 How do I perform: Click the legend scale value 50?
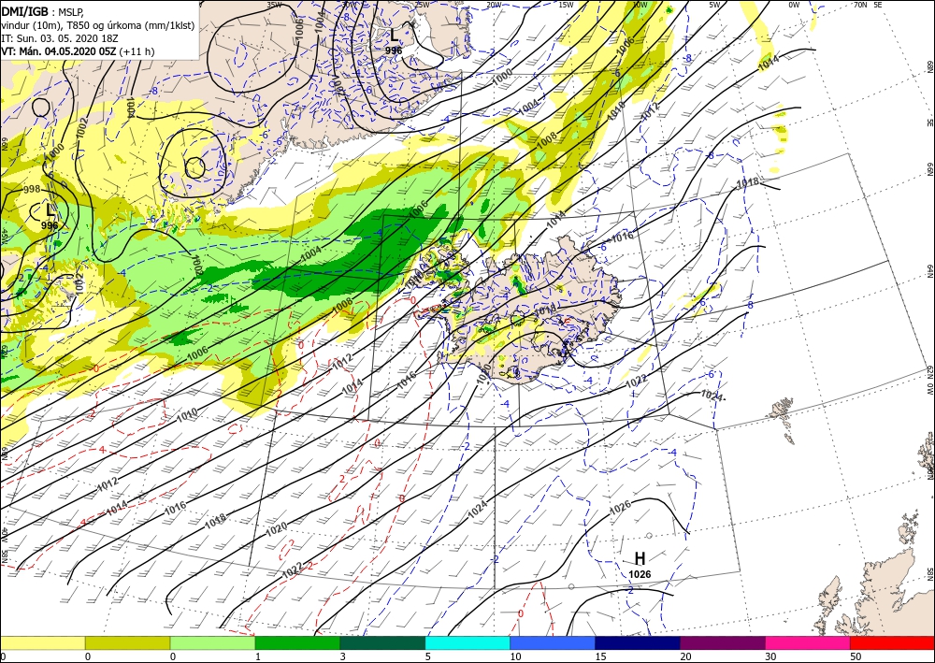coord(856,656)
